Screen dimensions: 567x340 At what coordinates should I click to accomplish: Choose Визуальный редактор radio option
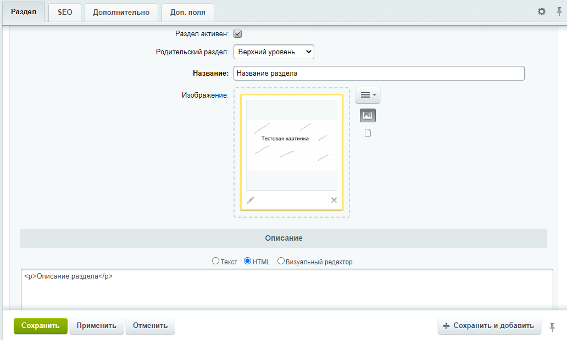(x=281, y=260)
